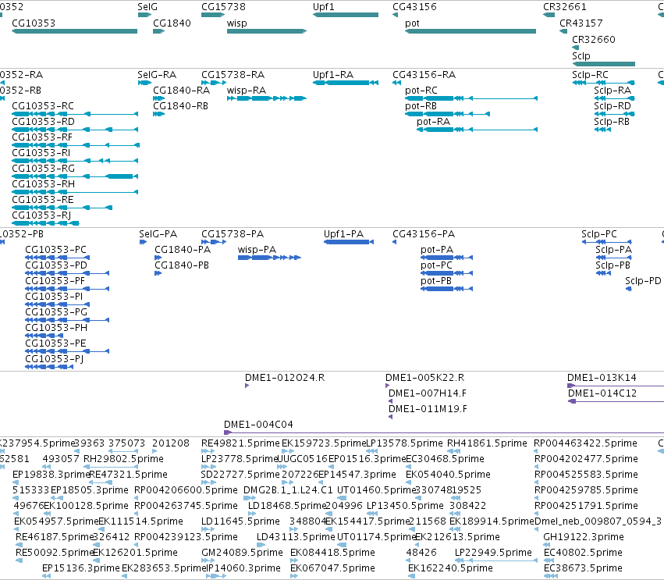Click transcript Sclp-RC
Screen dimensions: 664x580
[603, 83]
